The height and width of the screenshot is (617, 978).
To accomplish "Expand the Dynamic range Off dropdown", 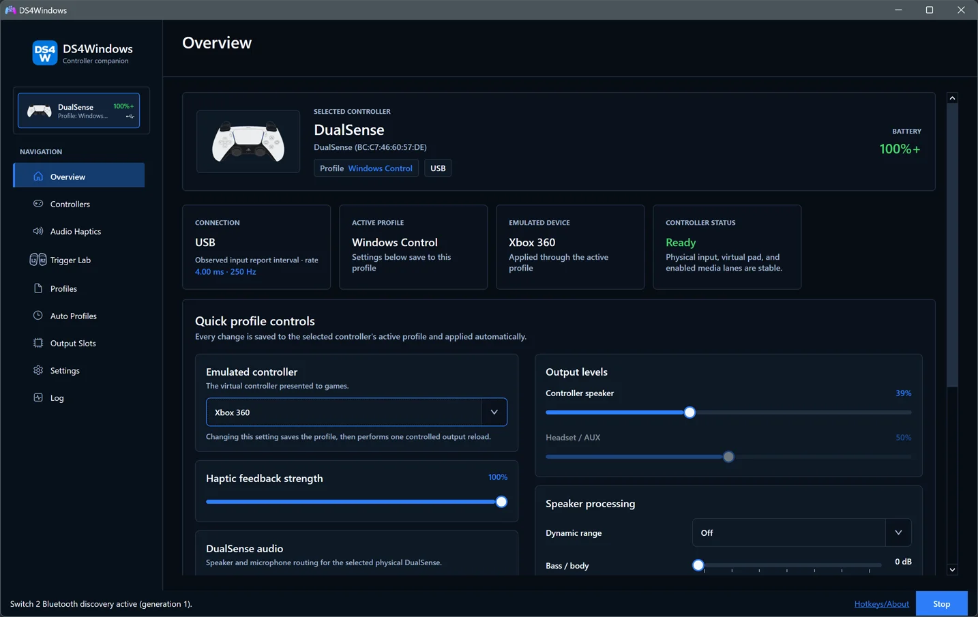I will (x=802, y=533).
